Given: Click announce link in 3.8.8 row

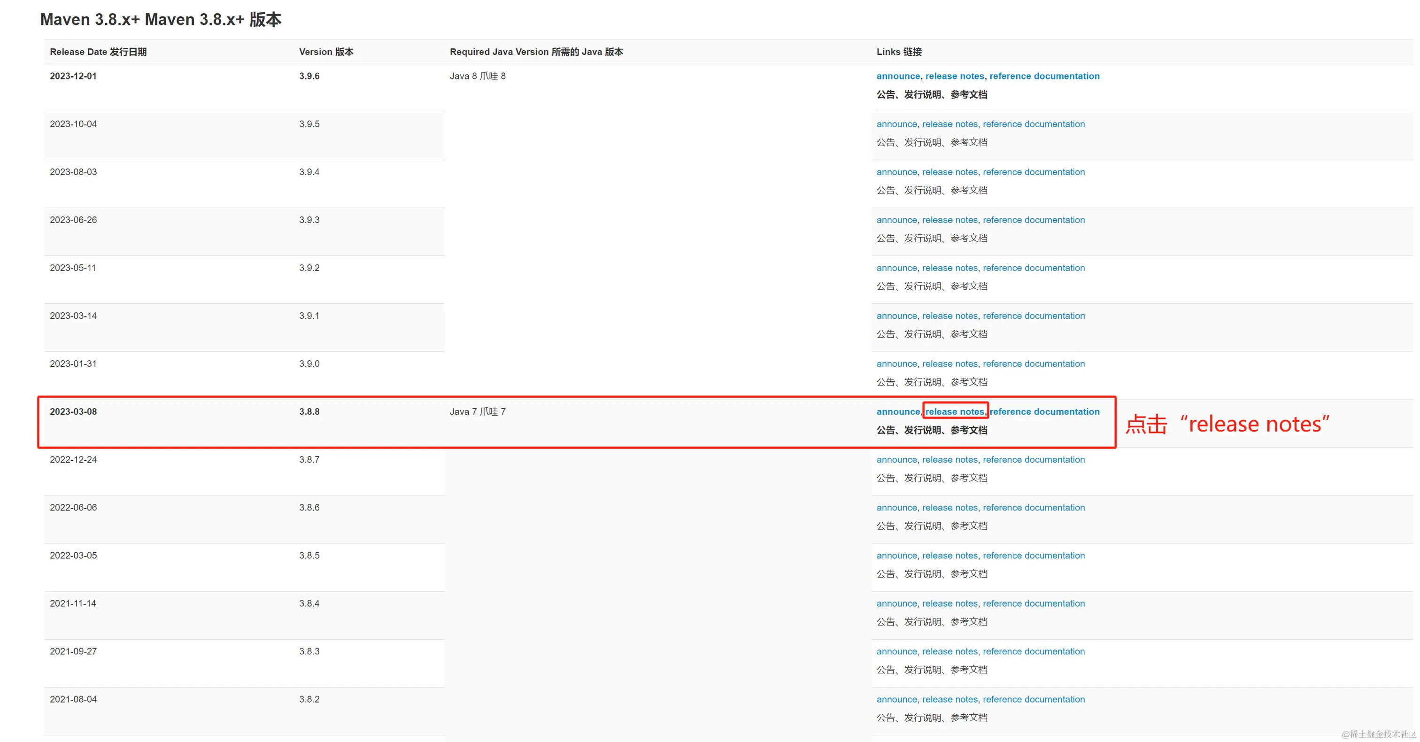Looking at the screenshot, I should (x=897, y=412).
